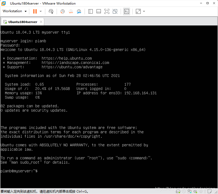Screen dimensions: 218x194
Task: Revert VM to previous snapshot
Action: point(71,11)
